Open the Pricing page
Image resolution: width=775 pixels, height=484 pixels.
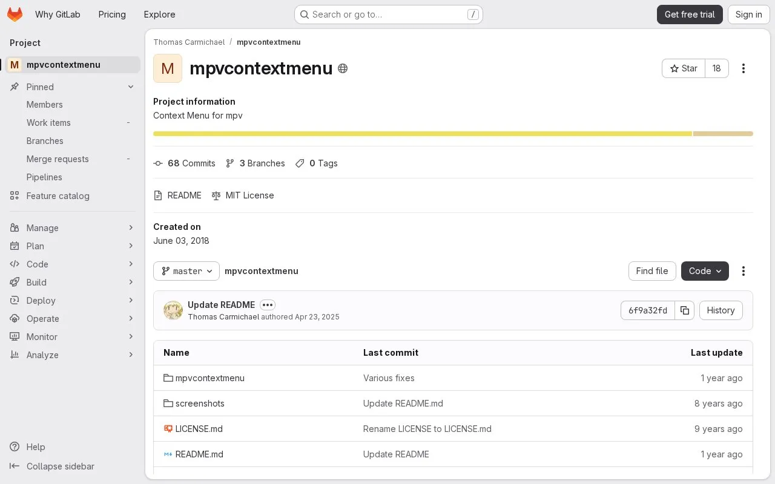112,15
